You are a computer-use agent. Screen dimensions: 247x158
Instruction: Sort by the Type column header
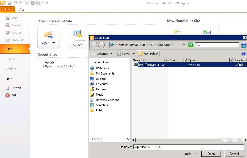(x=209, y=60)
